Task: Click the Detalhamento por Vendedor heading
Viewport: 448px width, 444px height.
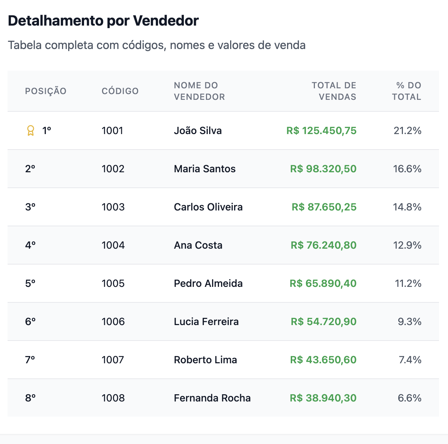Action: click(103, 21)
